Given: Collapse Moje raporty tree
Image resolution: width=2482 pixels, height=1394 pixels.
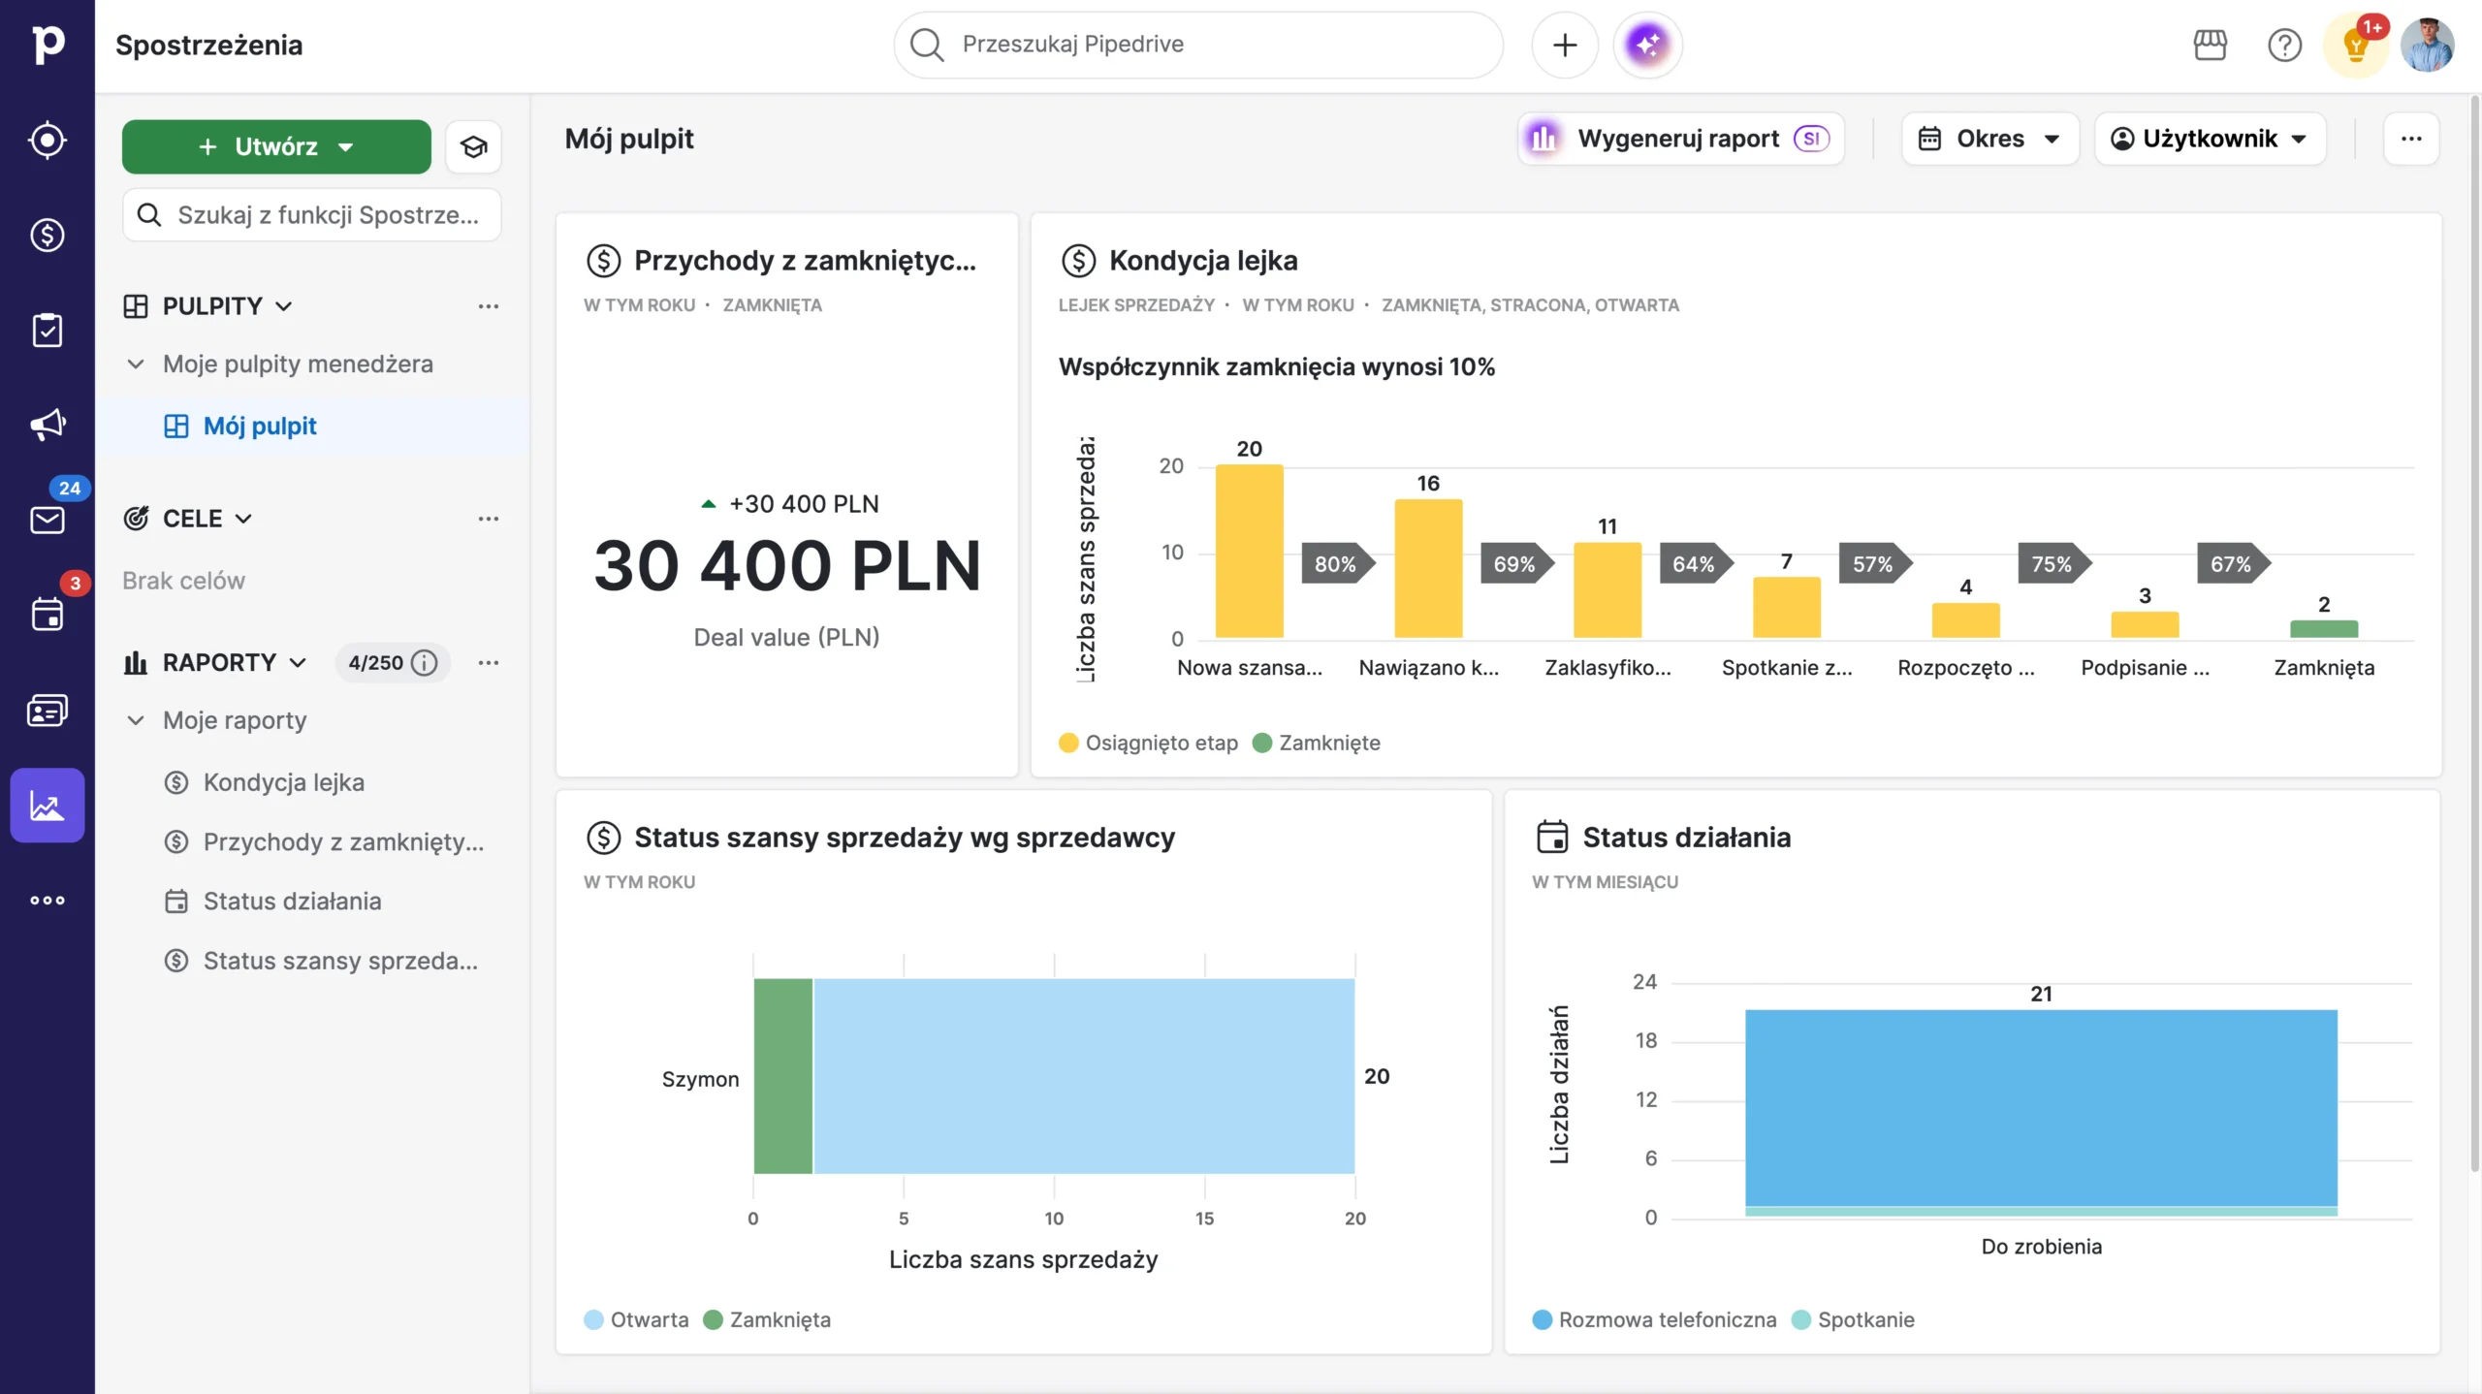Looking at the screenshot, I should click(x=136, y=720).
